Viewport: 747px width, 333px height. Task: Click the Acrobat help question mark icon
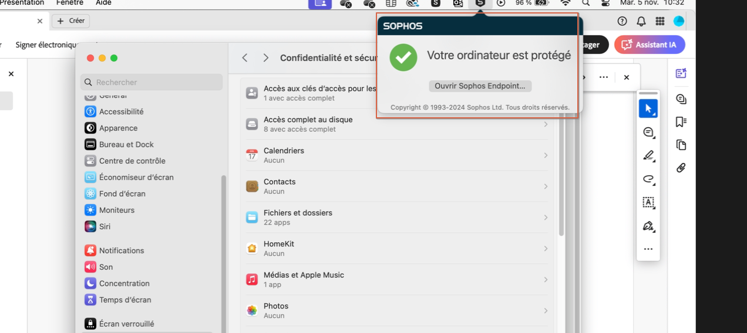tap(622, 21)
